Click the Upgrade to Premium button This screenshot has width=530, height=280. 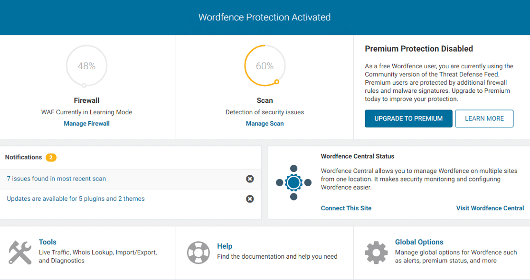[x=408, y=118]
